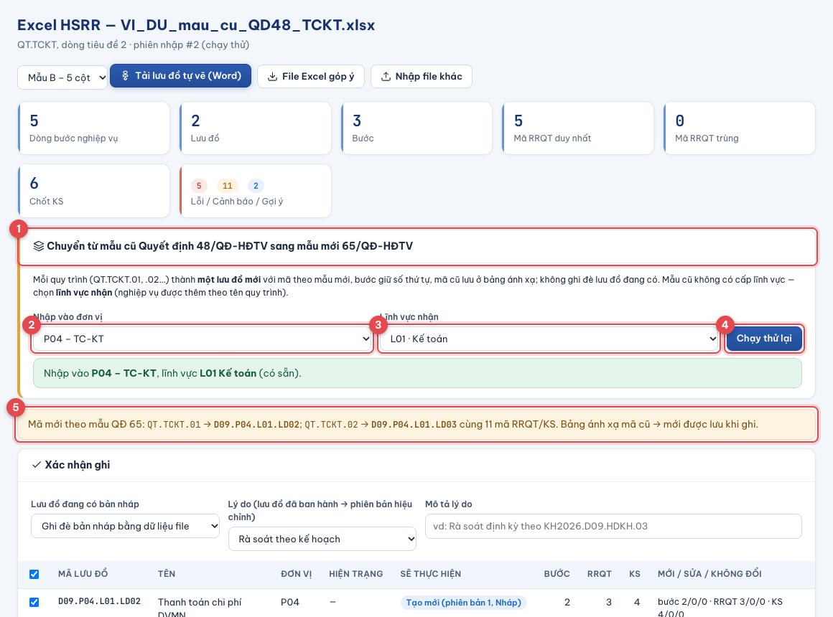Toggle the select-all checkbox in the table header
This screenshot has width=833, height=617.
pos(34,574)
